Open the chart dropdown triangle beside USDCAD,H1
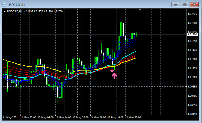Screen dimensions: 202x123 [5, 11]
